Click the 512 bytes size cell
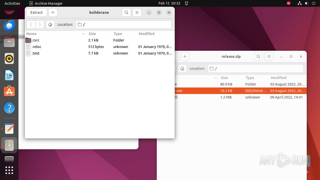The width and height of the screenshot is (320, 180). pyautogui.click(x=96, y=47)
